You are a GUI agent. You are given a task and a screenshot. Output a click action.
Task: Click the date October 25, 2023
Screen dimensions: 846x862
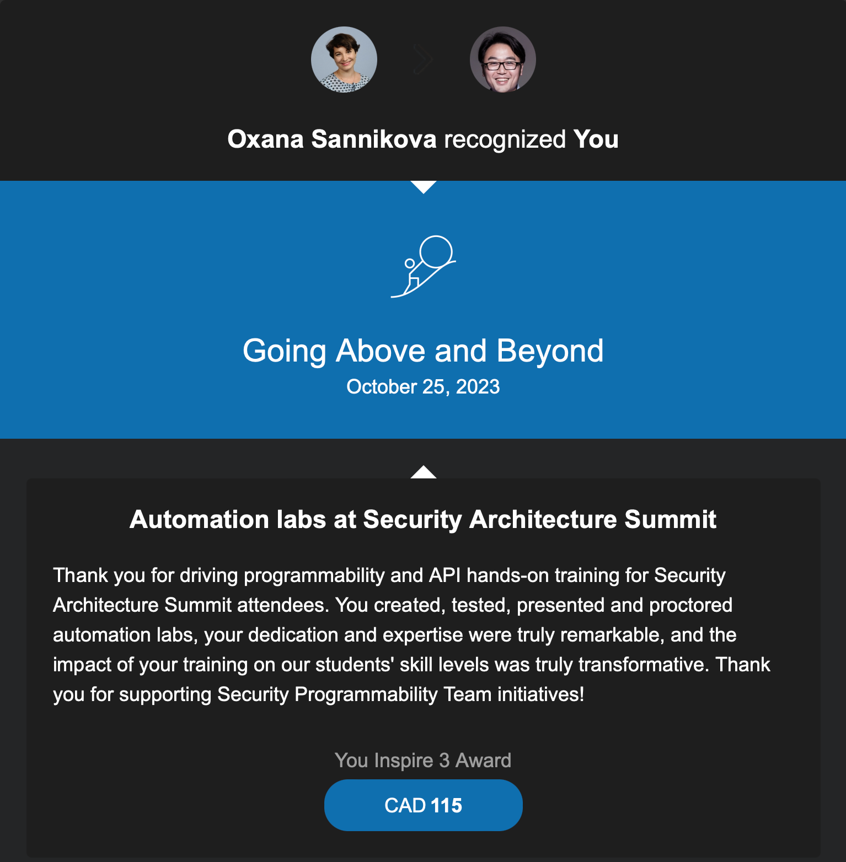point(423,387)
